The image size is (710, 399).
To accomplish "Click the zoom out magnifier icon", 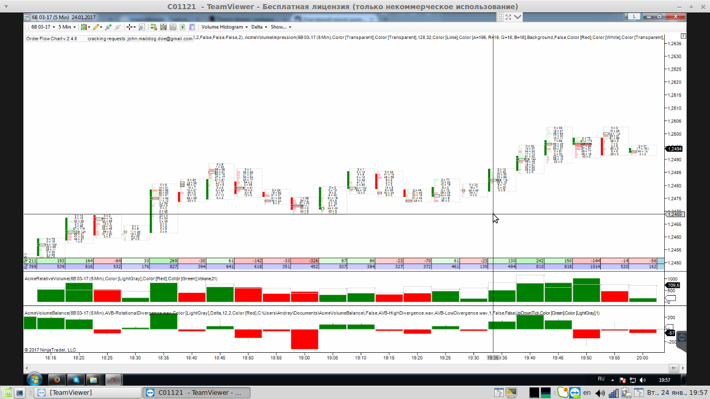I will coord(117,27).
